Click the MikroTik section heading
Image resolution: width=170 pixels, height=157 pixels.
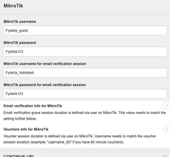13,6
